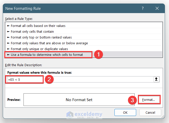The height and width of the screenshot is (123, 169).
Task: Choose 'Format only top or bottom ranked values'
Action: pyautogui.click(x=41, y=37)
